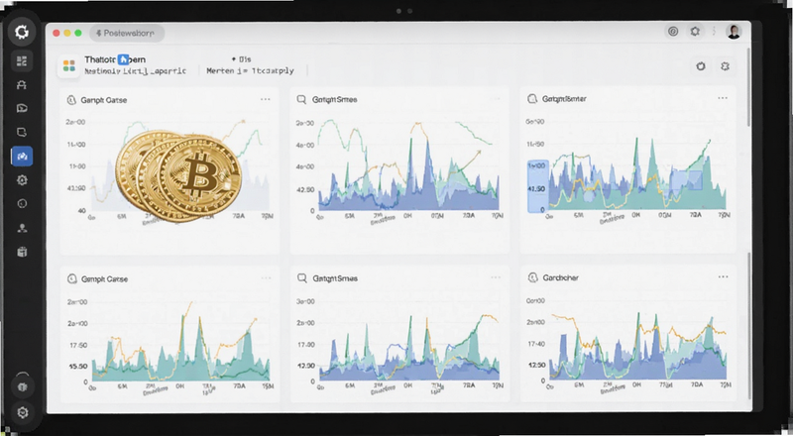Open the sticky-note shaped sidebar icon
This screenshot has width=793, height=436.
[22, 132]
